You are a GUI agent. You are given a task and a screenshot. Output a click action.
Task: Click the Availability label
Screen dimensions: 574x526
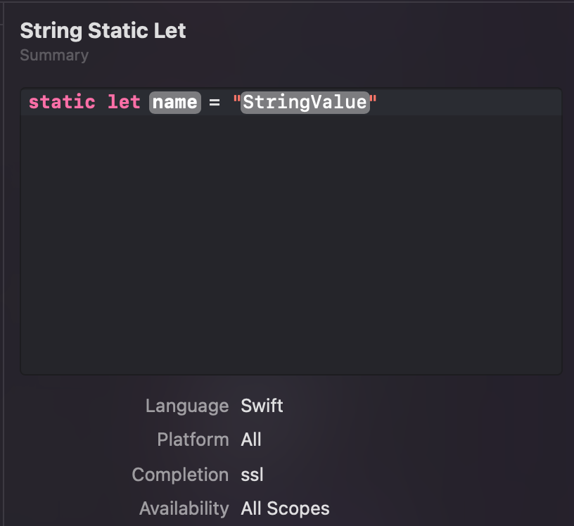coord(184,508)
